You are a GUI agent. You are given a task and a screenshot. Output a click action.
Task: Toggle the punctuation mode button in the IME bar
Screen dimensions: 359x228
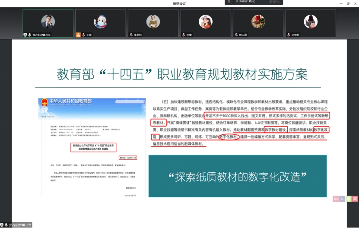coord(342,199)
